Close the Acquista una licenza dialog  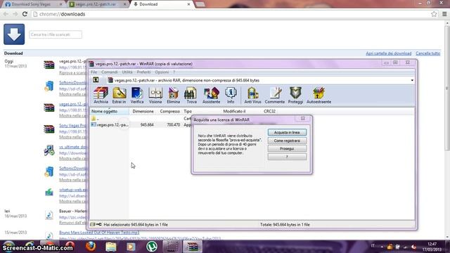pos(302,119)
